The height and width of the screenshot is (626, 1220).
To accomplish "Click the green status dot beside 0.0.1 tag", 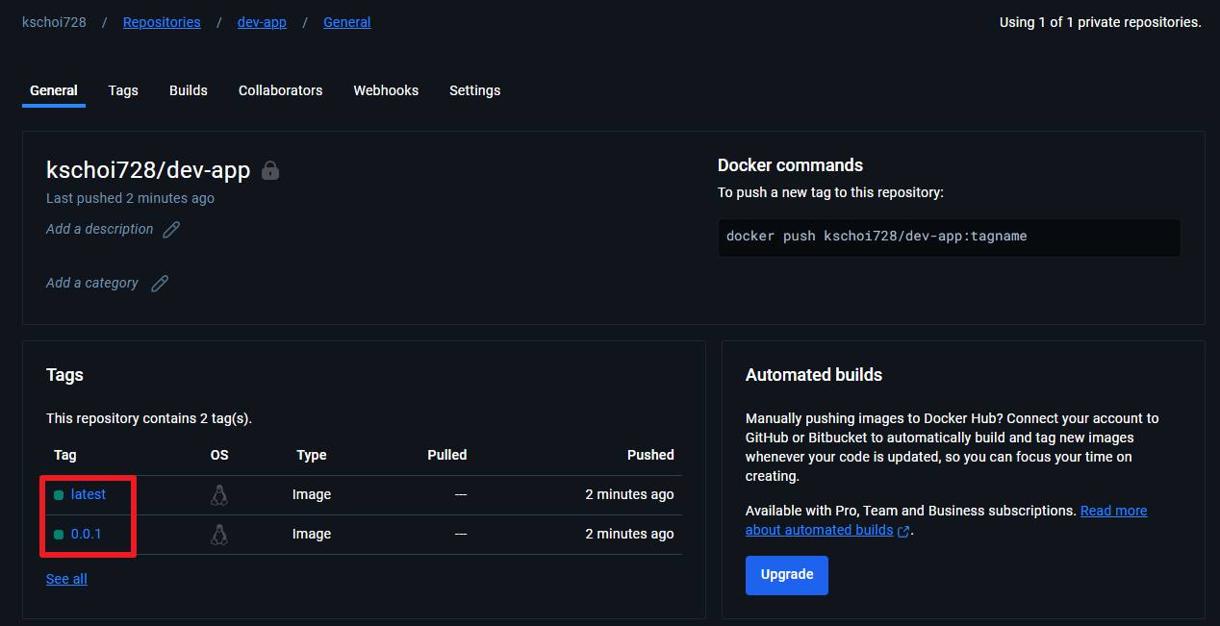I will pyautogui.click(x=59, y=535).
